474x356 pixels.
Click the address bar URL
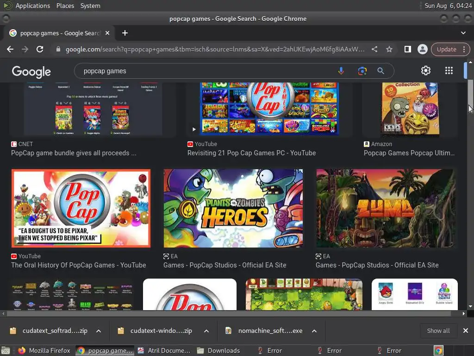[215, 49]
